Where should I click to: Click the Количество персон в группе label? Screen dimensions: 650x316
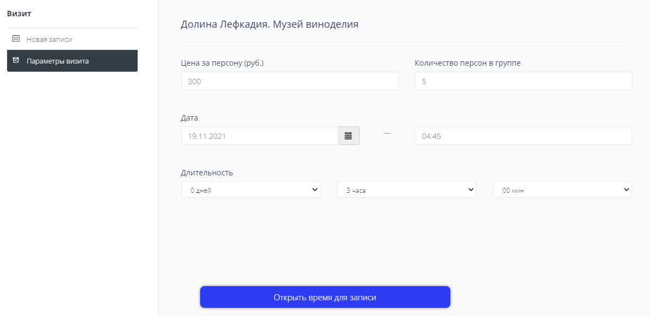click(x=468, y=64)
